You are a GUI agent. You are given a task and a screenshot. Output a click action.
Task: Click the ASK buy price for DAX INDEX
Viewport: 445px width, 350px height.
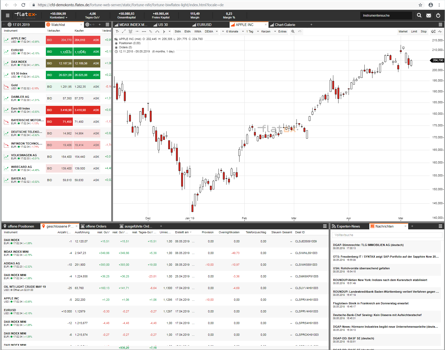[87, 63]
